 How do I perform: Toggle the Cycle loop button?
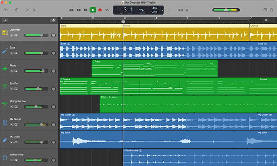click(x=107, y=10)
